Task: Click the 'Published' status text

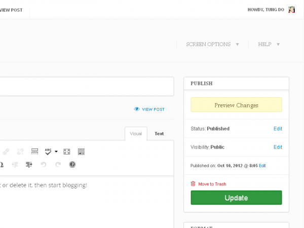Action: pos(218,129)
